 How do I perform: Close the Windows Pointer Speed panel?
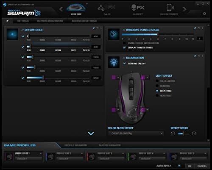tap(202, 28)
